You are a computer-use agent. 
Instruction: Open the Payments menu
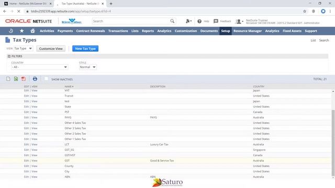65,31
